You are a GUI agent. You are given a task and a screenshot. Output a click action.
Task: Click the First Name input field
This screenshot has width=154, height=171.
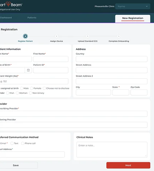click(x=51, y=59)
